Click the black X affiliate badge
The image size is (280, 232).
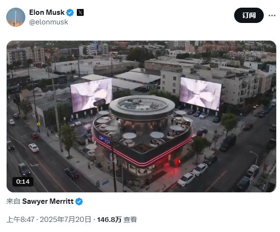tap(80, 12)
